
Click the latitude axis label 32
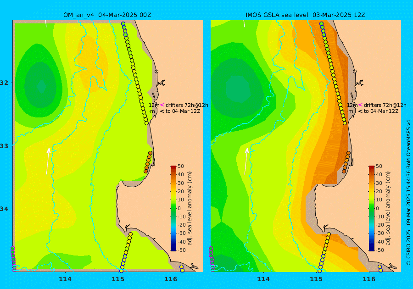tap(4, 83)
